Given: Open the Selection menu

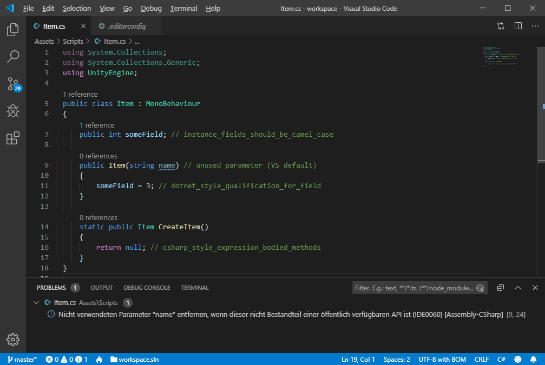Looking at the screenshot, I should (x=77, y=8).
